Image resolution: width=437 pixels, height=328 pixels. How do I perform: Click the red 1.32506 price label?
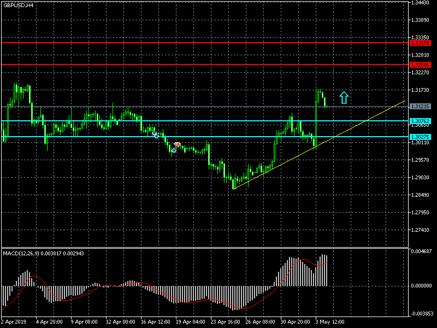pos(420,65)
